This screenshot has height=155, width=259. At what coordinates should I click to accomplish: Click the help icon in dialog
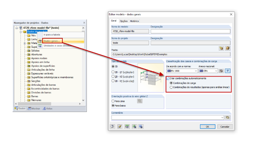point(112,127)
